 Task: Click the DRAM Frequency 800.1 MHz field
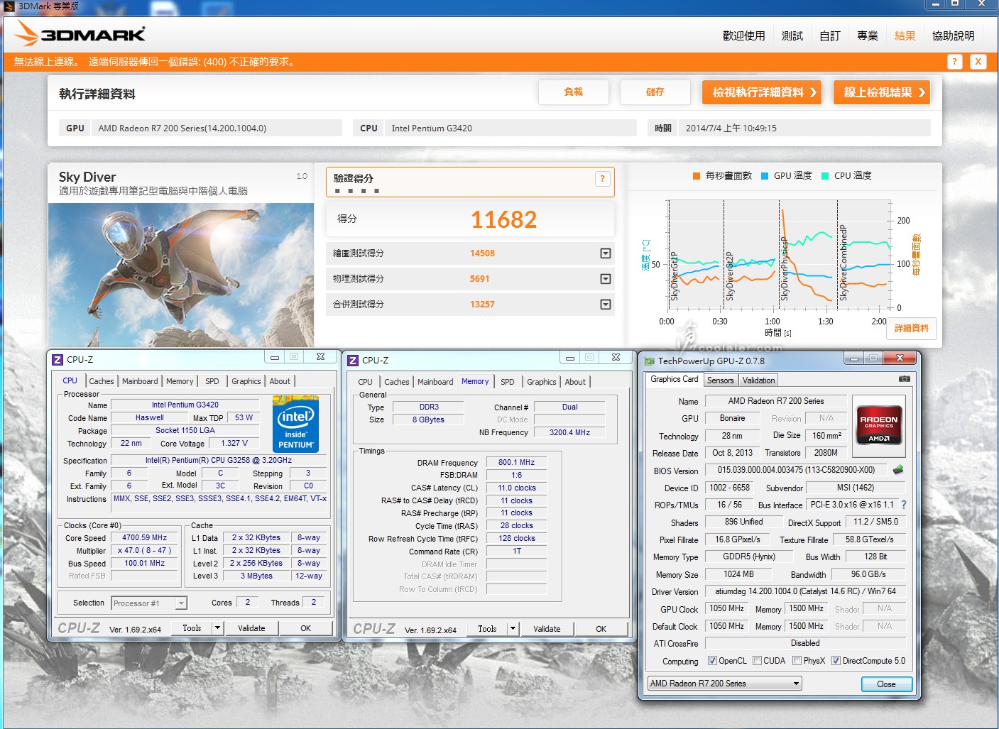click(517, 462)
